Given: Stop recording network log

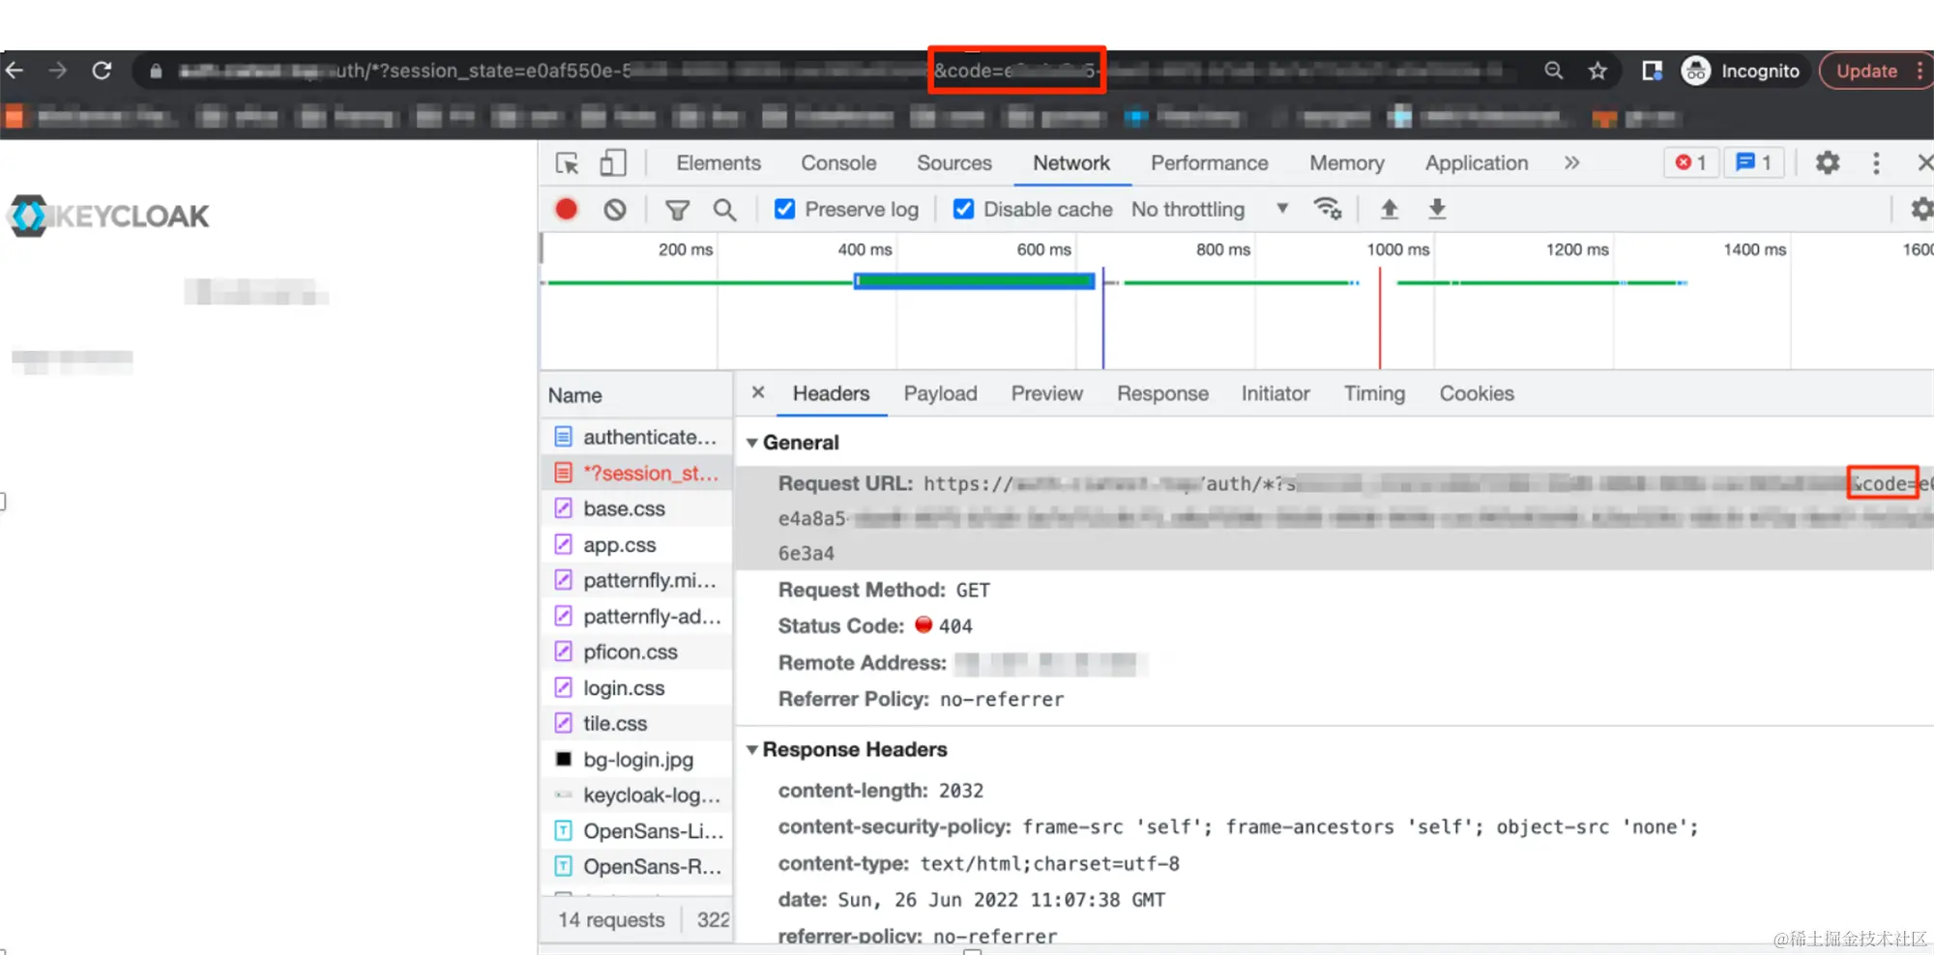Looking at the screenshot, I should click(567, 209).
